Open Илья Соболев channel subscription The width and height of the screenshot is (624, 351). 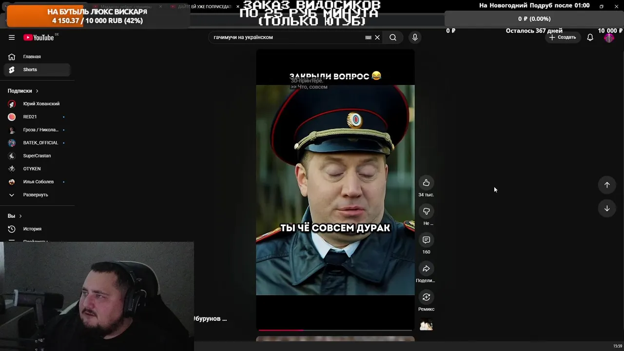(37, 182)
